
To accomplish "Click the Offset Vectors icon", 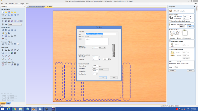I will tap(3, 64).
